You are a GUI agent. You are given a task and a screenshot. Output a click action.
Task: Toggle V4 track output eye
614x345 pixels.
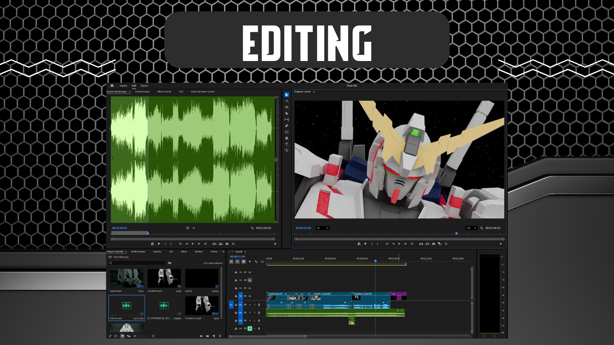tap(250, 272)
